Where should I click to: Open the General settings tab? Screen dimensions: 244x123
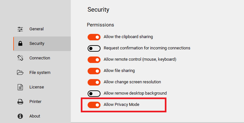[37, 29]
